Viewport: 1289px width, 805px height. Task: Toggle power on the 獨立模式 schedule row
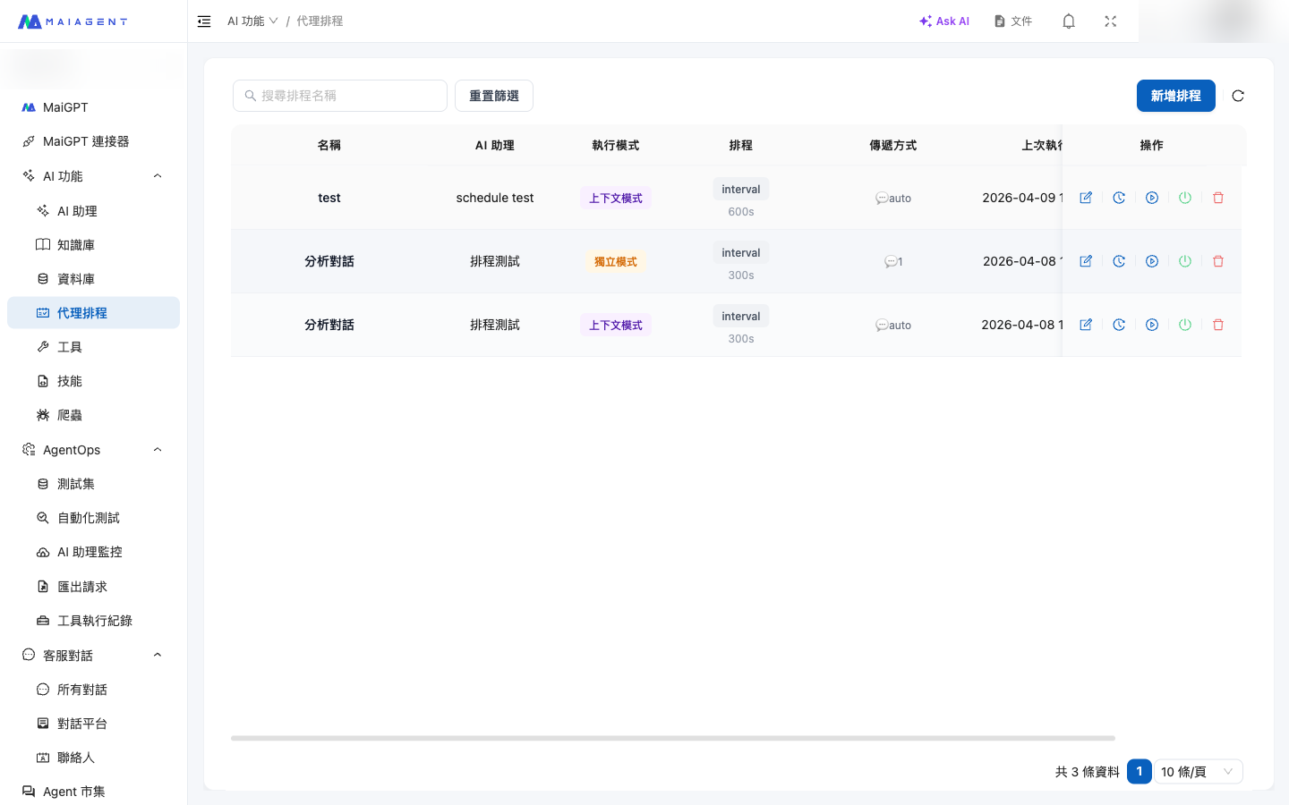pyautogui.click(x=1185, y=261)
